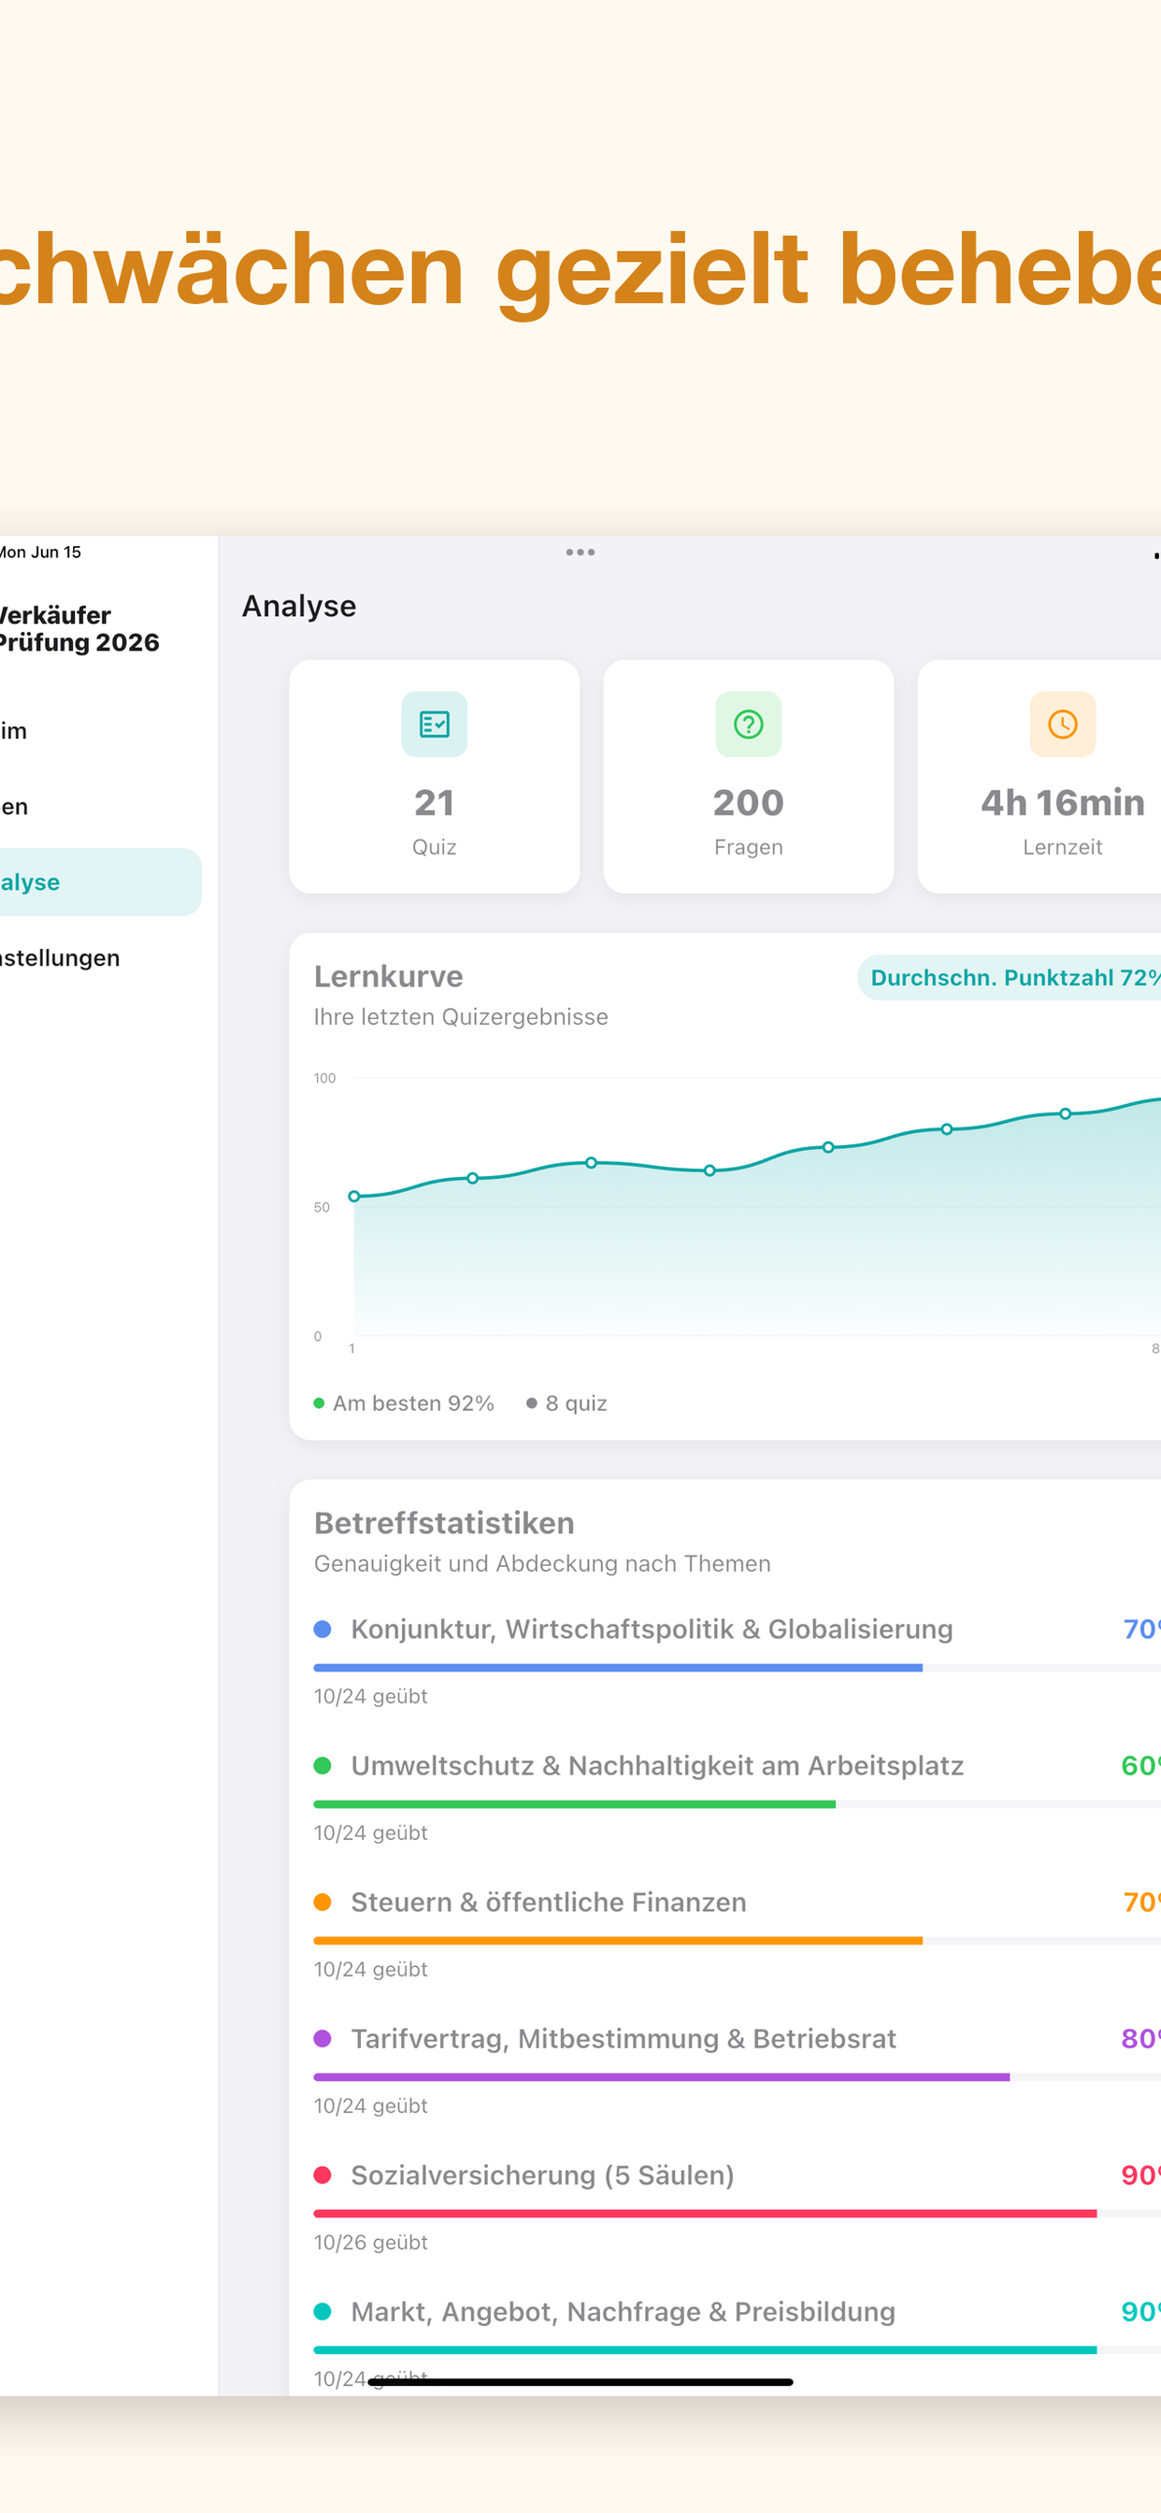Click the blue Konjunktur progress bar

click(x=619, y=1668)
